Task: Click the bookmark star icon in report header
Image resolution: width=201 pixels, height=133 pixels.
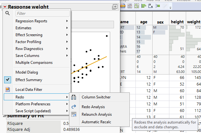Action: [x=115, y=6]
